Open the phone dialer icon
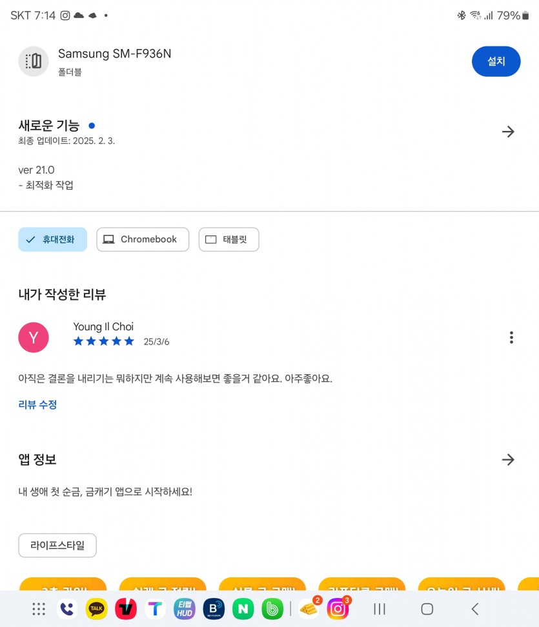 tap(67, 608)
